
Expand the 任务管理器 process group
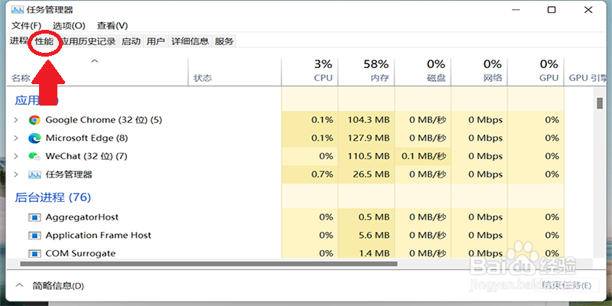click(16, 175)
